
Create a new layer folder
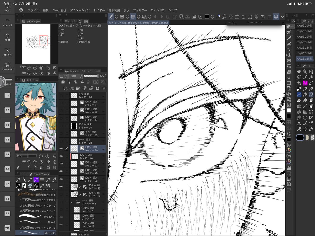(x=78, y=88)
